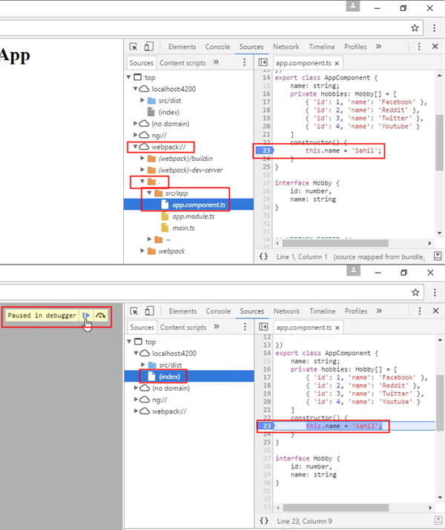Pretty print button in bottom editor

coord(264,521)
